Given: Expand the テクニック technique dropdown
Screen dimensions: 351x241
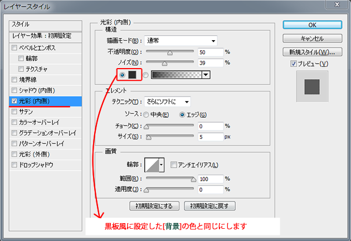Looking at the screenshot, I should pos(167,101).
